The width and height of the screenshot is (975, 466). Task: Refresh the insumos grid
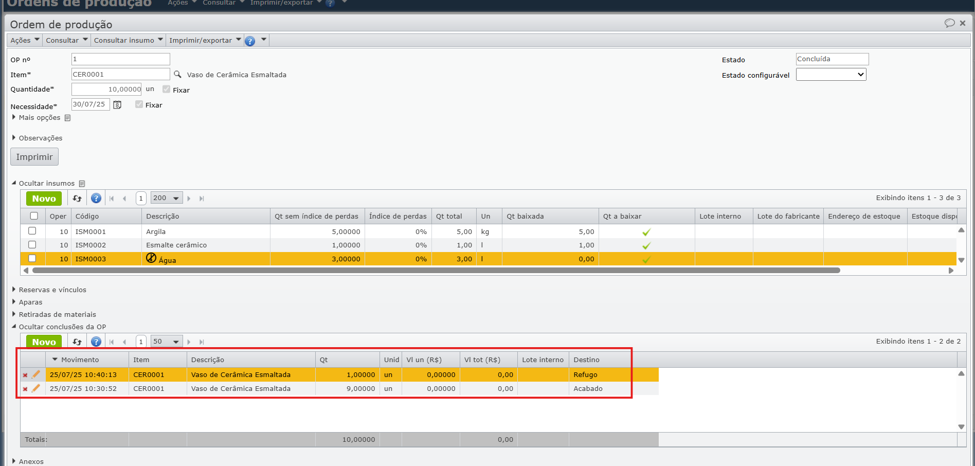(77, 199)
